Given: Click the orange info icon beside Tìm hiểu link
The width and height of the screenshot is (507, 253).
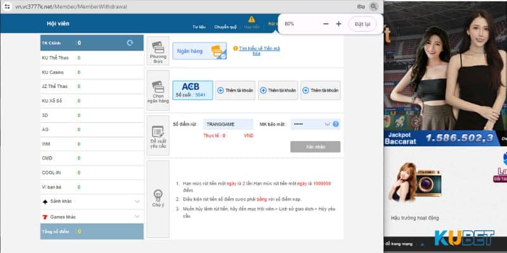Looking at the screenshot, I should tap(235, 49).
